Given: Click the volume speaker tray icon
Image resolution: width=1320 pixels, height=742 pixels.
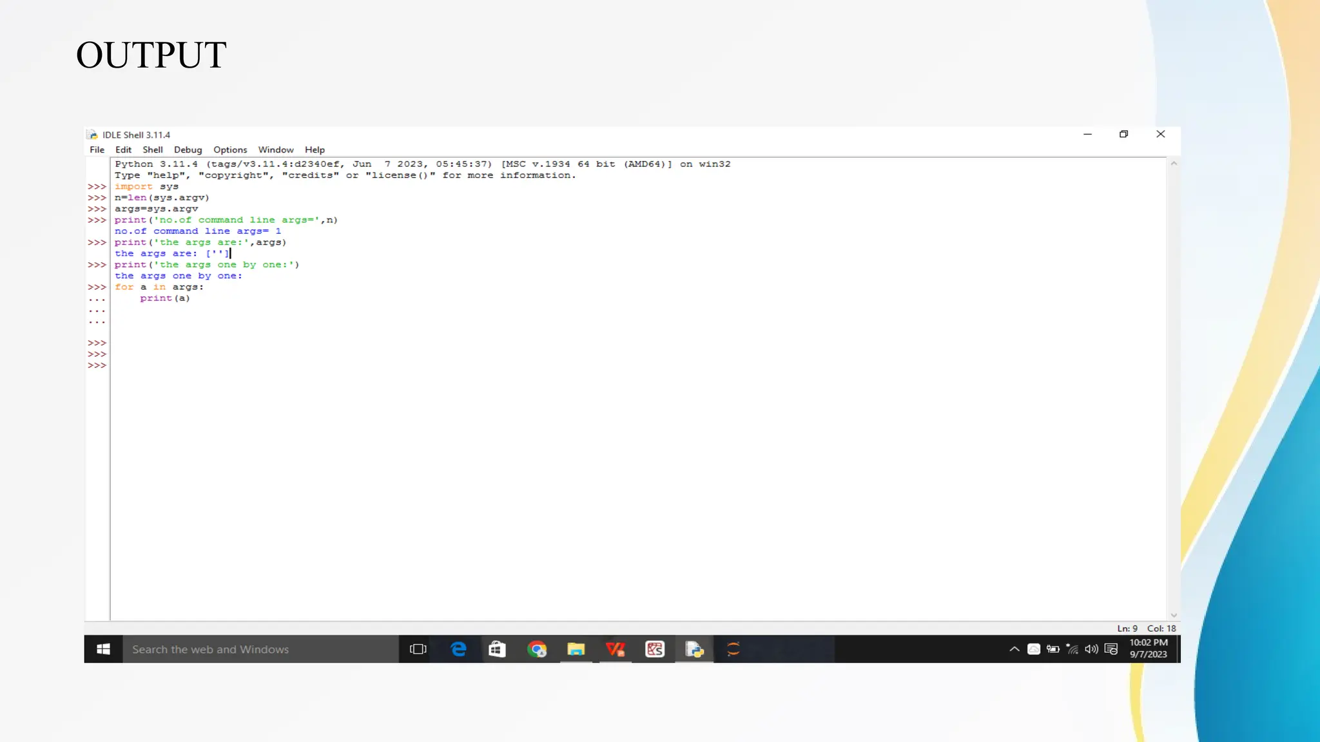Looking at the screenshot, I should point(1091,649).
